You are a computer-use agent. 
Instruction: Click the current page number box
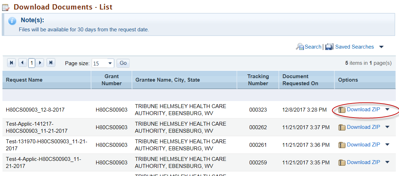pyautogui.click(x=32, y=63)
